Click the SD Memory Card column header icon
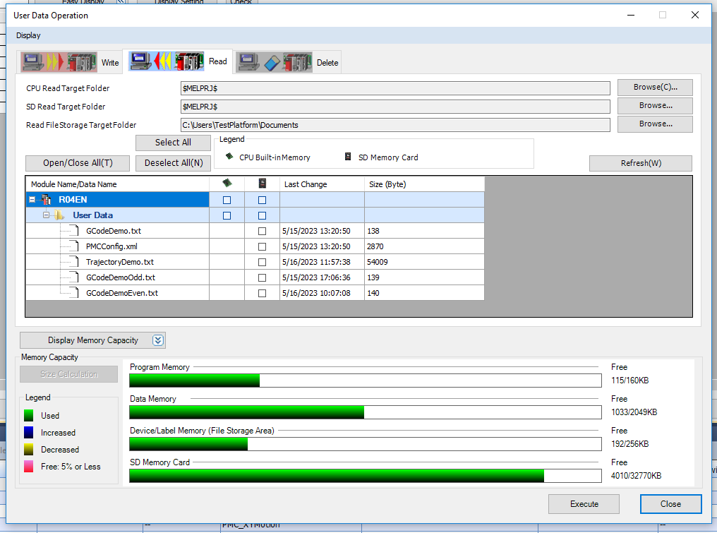 tap(262, 184)
